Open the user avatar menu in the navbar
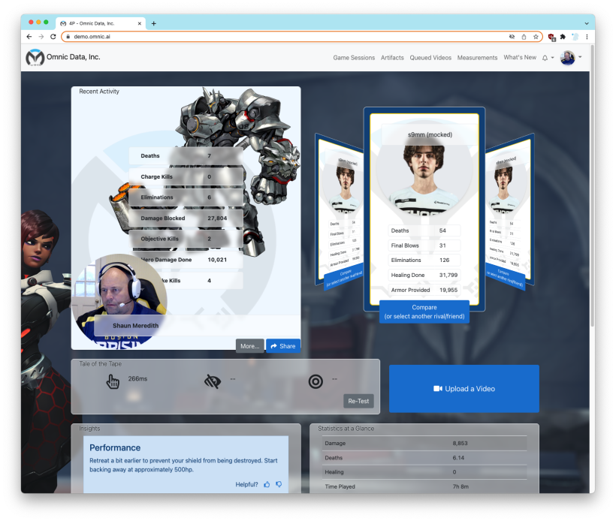The width and height of the screenshot is (616, 521). pyautogui.click(x=570, y=58)
